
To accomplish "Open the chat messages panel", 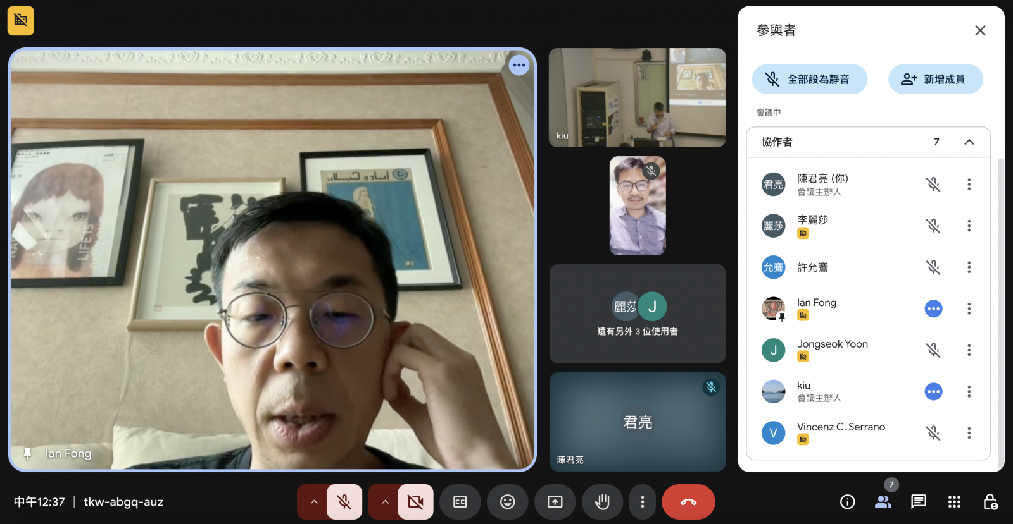I will tap(918, 502).
